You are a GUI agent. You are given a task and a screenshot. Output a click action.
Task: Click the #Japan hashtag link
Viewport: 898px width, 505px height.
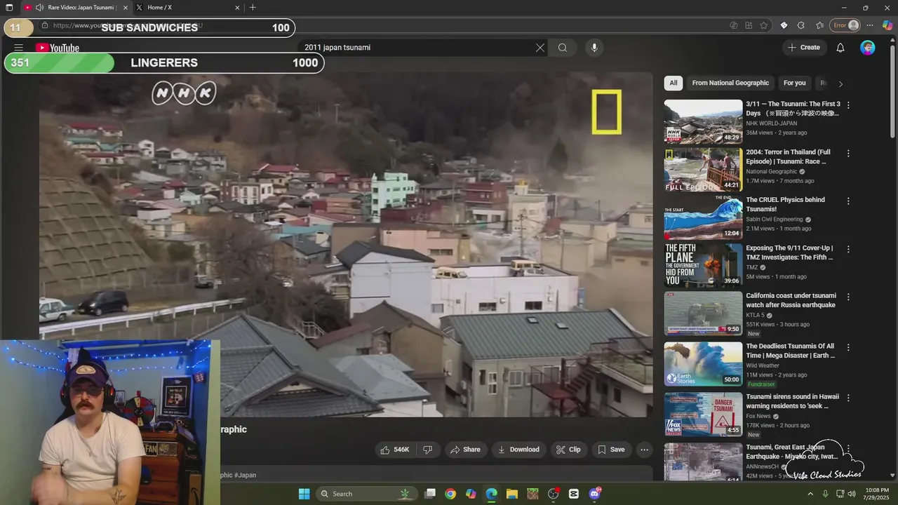[x=245, y=475]
